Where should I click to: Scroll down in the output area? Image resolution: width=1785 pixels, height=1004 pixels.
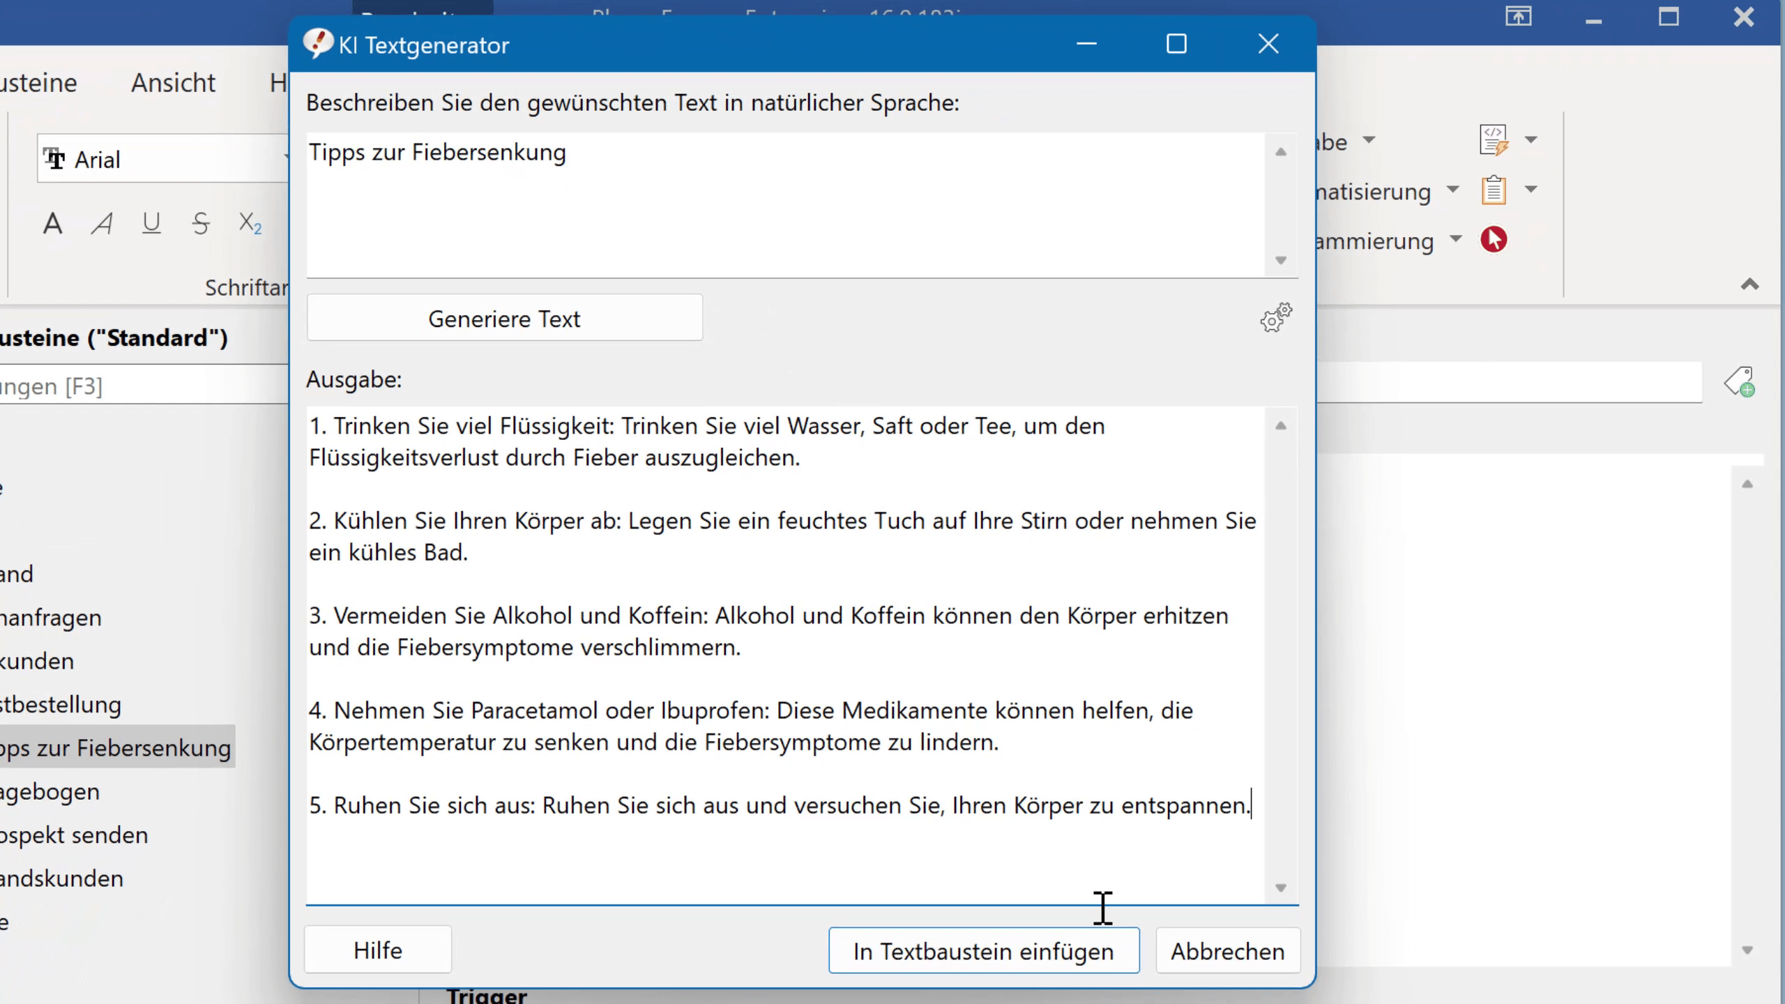(1281, 888)
